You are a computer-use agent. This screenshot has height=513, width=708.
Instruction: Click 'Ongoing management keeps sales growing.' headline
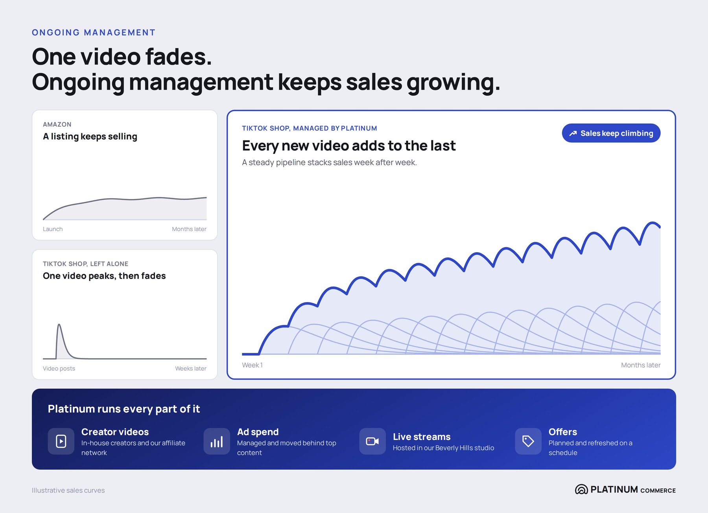pos(266,82)
